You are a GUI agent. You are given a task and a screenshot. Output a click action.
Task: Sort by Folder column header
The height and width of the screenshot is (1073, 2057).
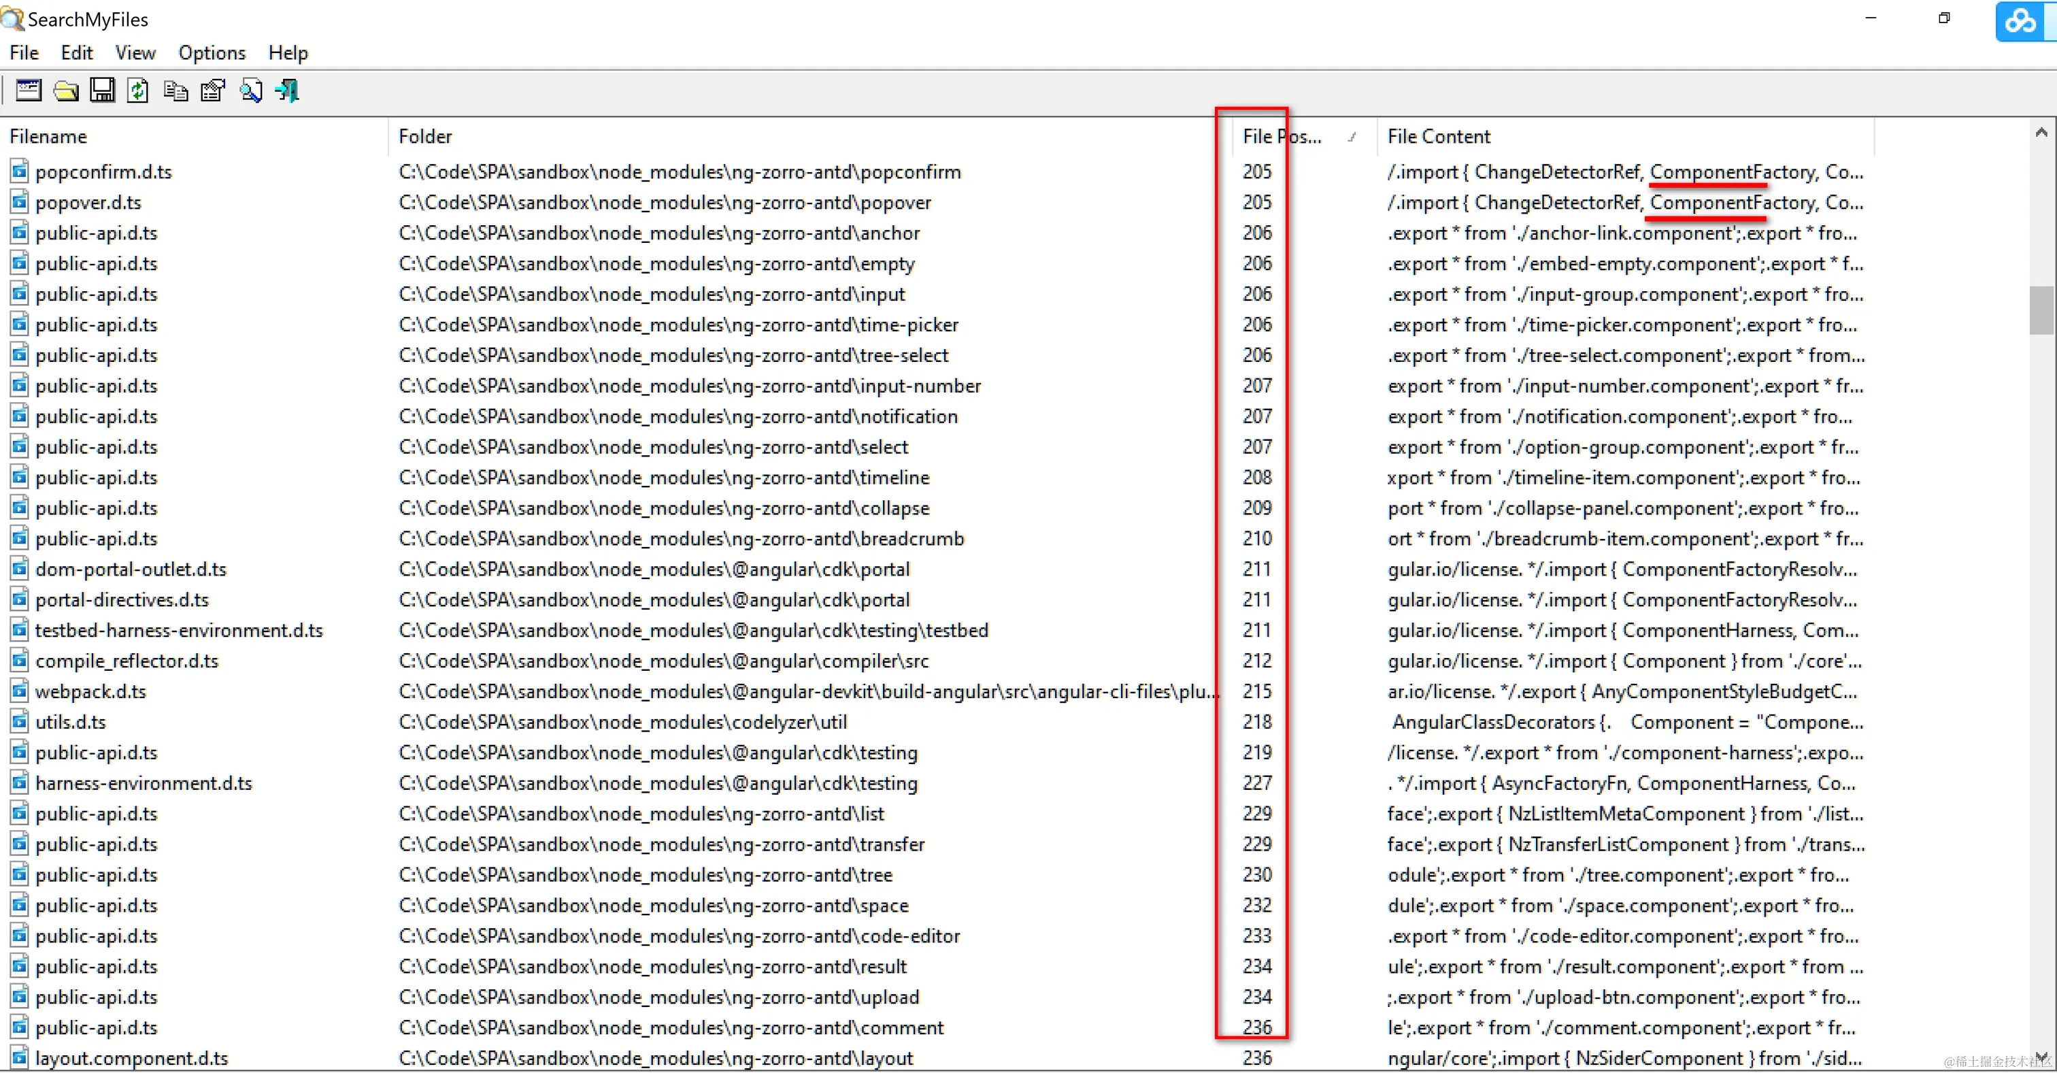426,137
